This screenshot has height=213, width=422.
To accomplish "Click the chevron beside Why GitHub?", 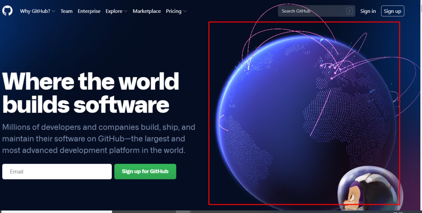I will point(53,11).
